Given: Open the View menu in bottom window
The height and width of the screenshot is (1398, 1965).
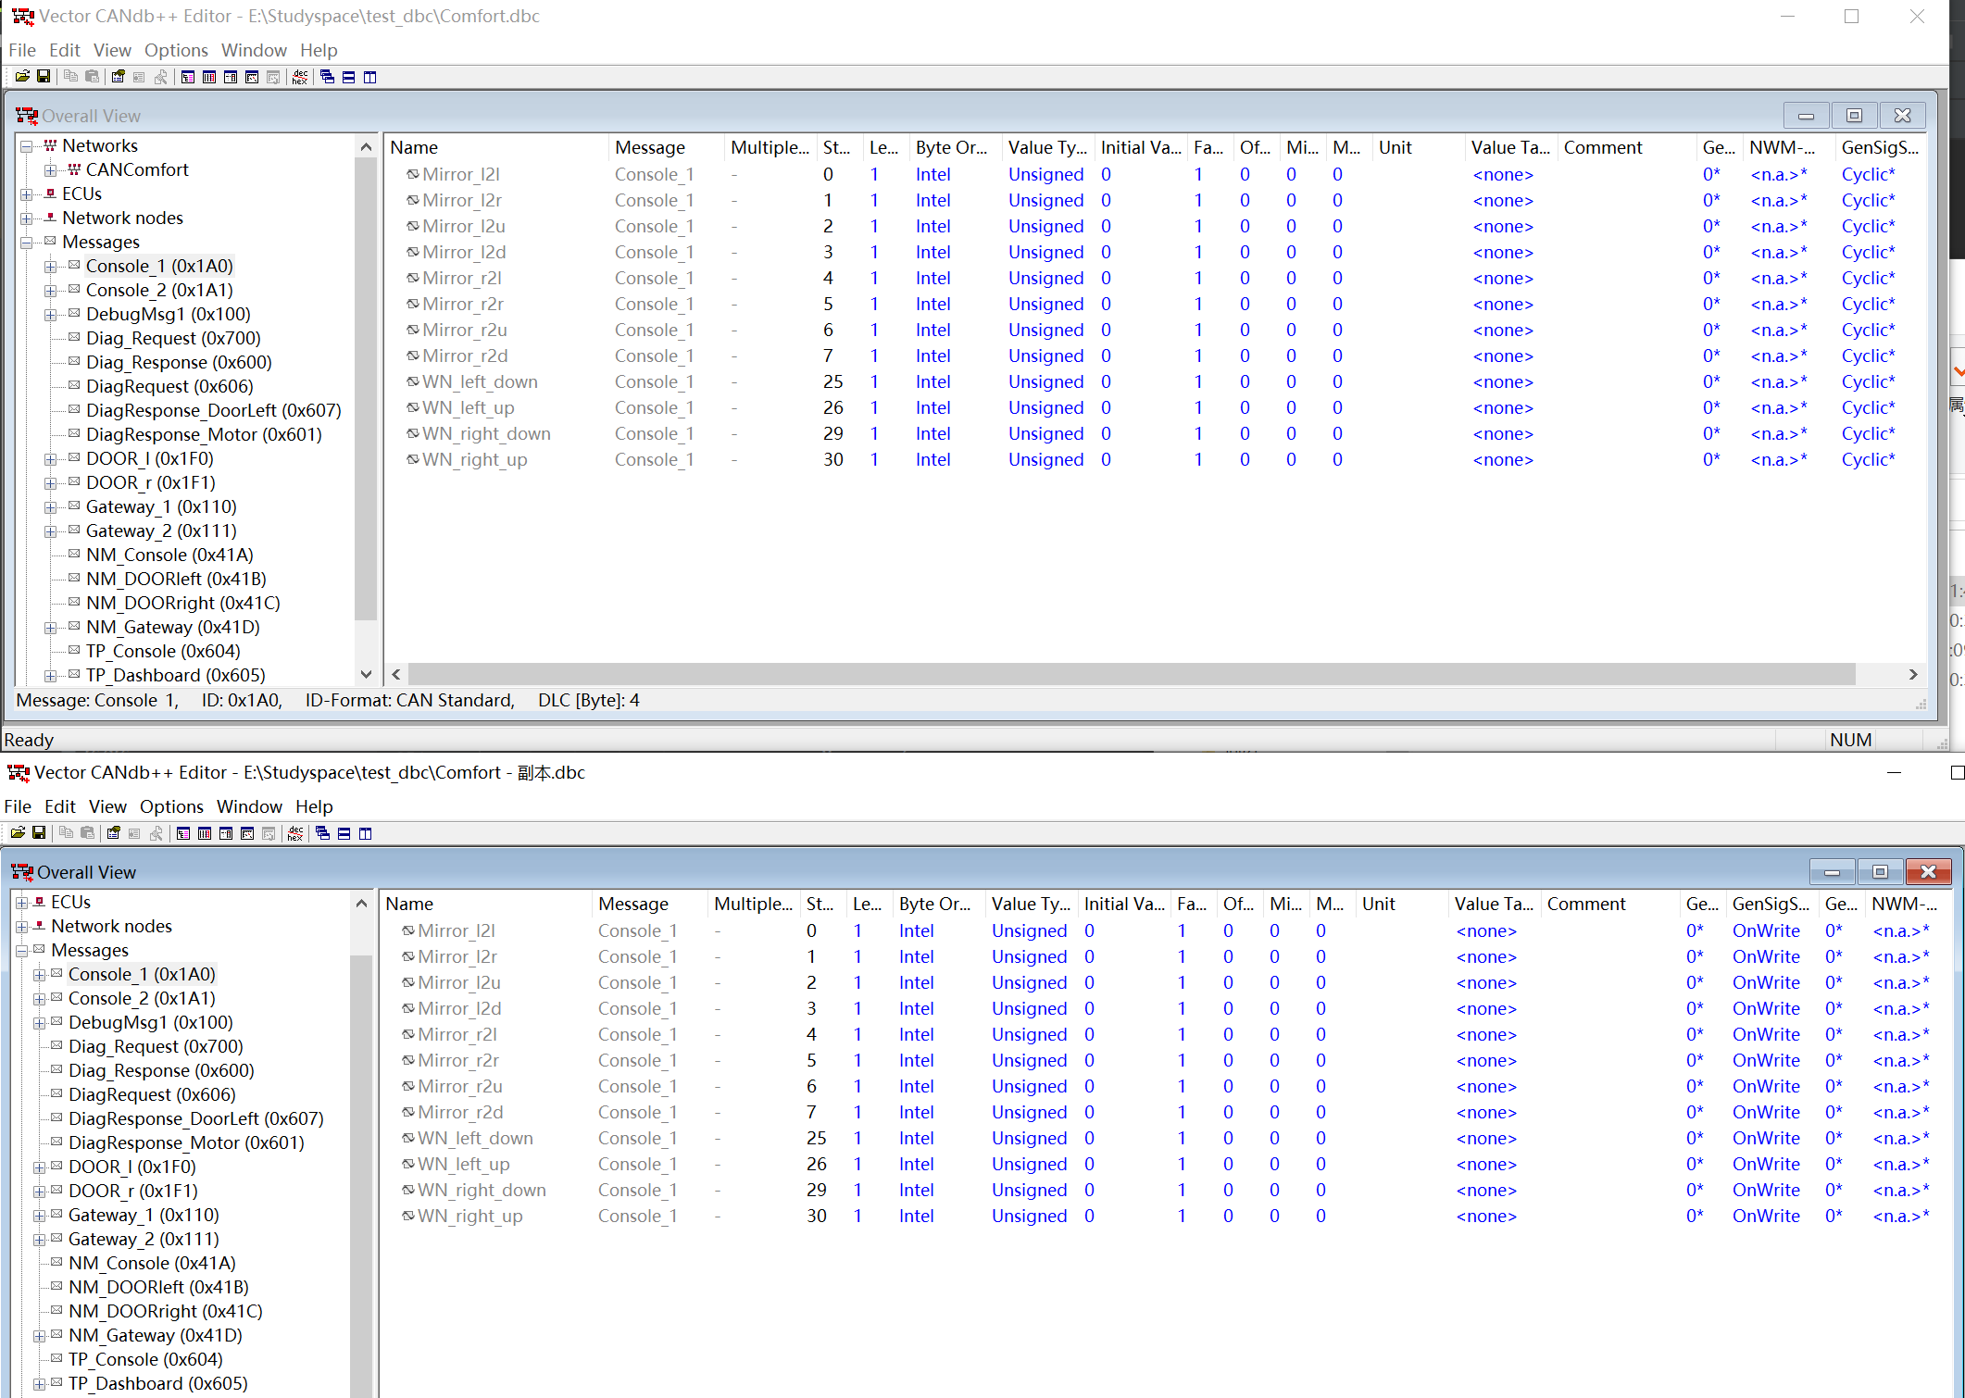Looking at the screenshot, I should (107, 806).
